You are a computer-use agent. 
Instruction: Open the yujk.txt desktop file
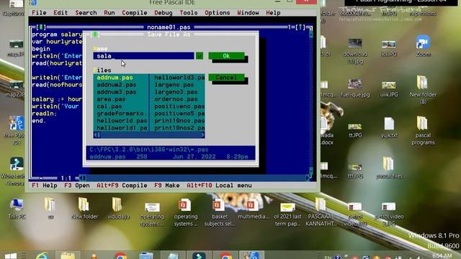point(389,127)
